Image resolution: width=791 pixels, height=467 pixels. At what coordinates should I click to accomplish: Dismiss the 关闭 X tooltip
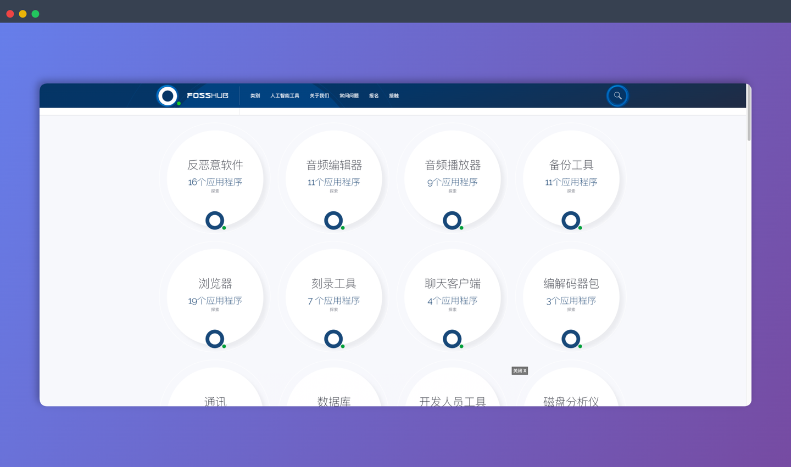[519, 370]
